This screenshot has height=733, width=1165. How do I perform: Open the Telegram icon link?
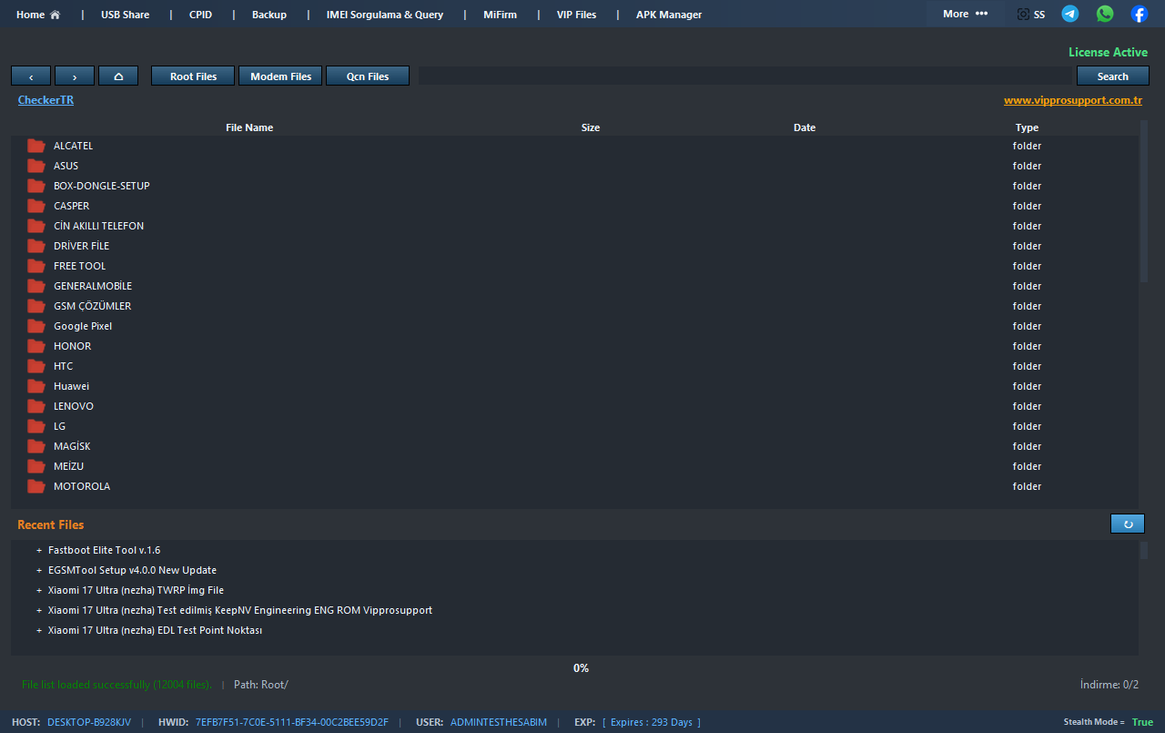pos(1070,14)
